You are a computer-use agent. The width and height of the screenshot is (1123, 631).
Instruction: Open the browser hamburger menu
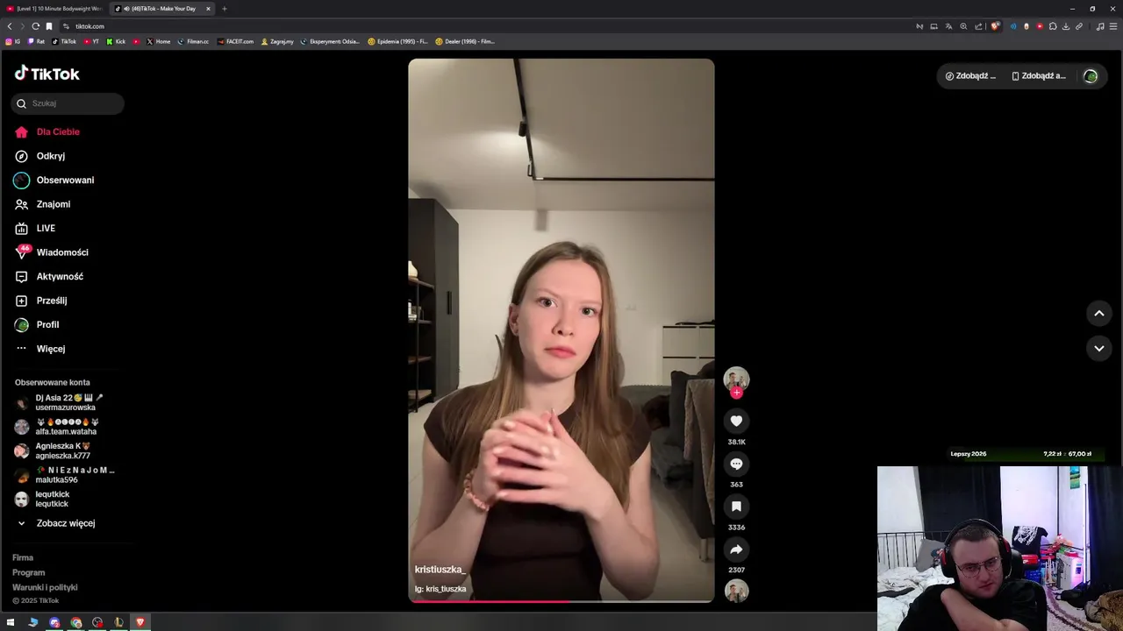1114,26
